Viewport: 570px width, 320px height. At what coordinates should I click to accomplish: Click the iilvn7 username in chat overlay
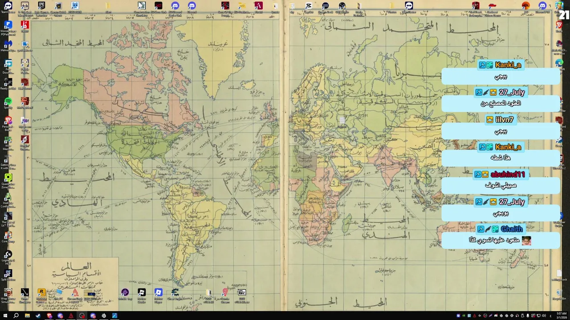(x=505, y=120)
